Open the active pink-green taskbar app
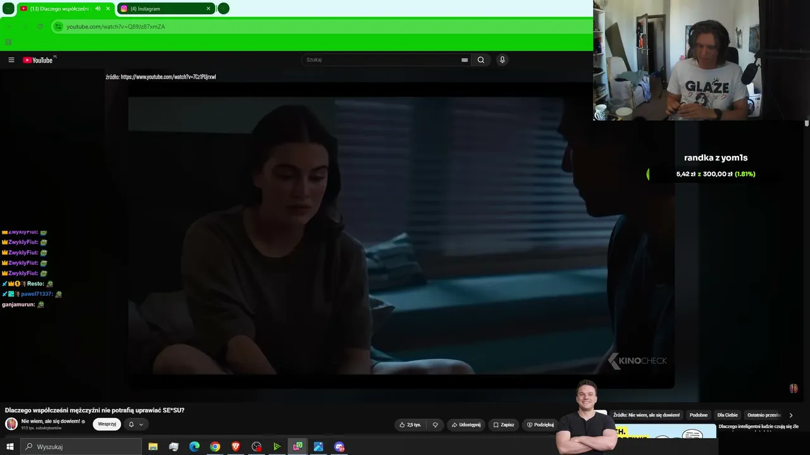The width and height of the screenshot is (810, 455). [297, 447]
